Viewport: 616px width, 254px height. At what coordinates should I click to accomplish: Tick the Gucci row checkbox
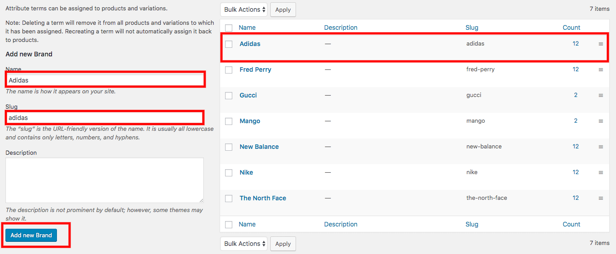point(229,96)
